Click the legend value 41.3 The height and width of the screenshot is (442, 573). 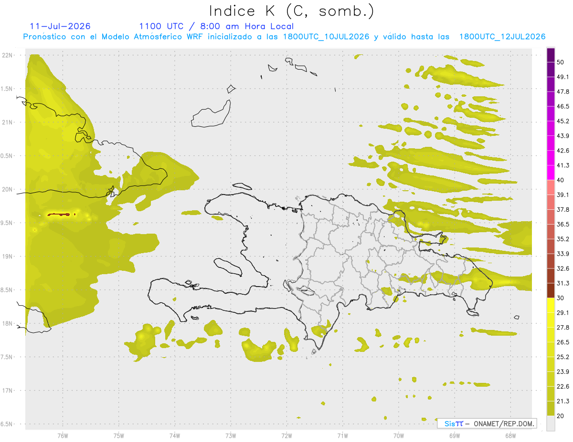(563, 165)
